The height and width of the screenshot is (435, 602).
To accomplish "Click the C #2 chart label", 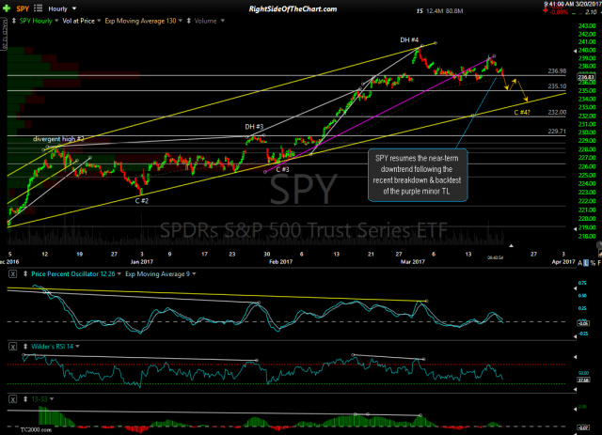I will click(x=142, y=201).
